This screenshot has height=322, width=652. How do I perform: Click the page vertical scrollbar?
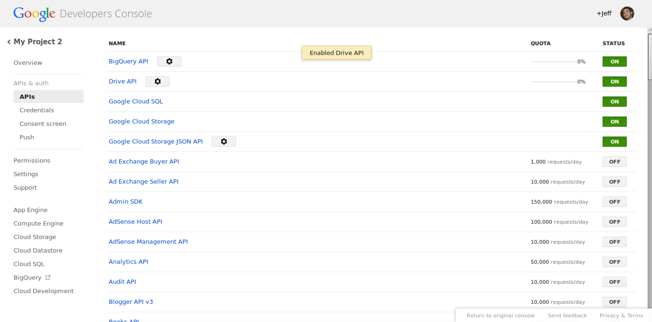click(x=650, y=56)
